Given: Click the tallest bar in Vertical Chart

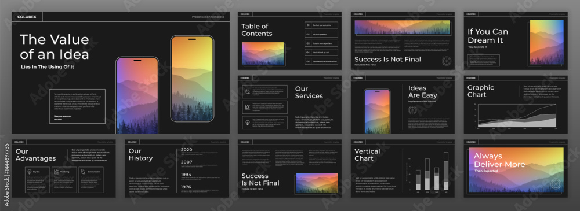Looking at the screenshot, I should click(445, 171).
